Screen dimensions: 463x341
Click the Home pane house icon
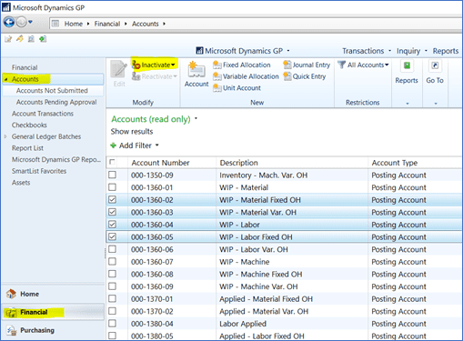pyautogui.click(x=11, y=294)
